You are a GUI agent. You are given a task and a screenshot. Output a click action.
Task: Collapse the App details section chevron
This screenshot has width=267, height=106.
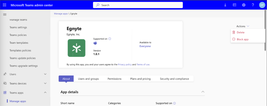click(203, 92)
